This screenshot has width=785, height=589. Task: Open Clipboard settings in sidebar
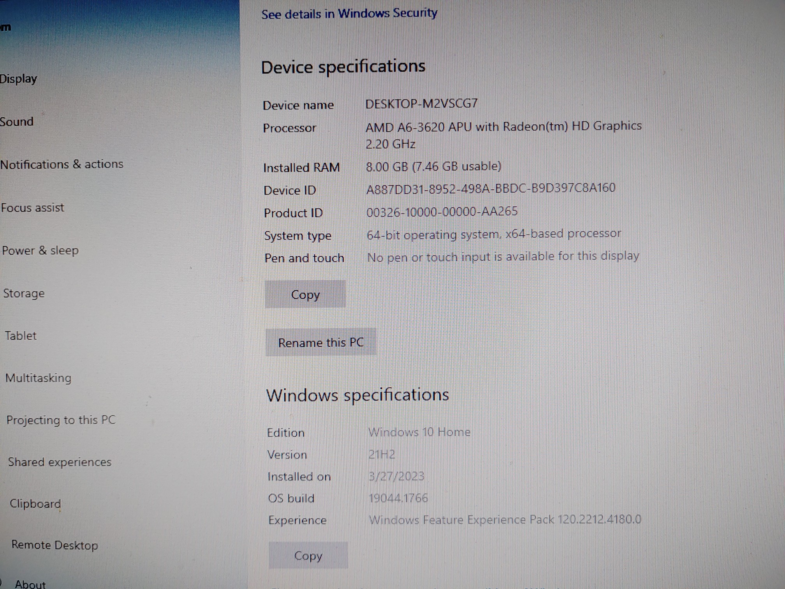pyautogui.click(x=35, y=504)
